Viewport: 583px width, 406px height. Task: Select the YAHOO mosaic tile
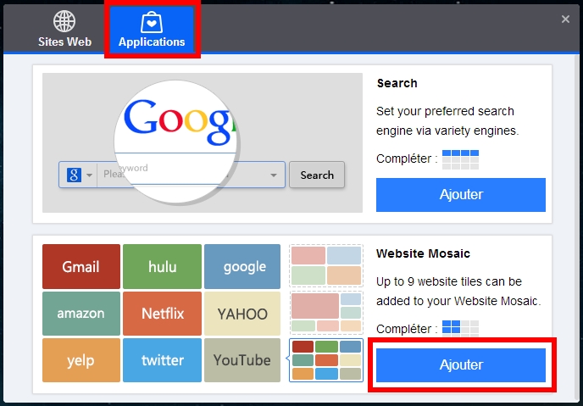click(242, 314)
